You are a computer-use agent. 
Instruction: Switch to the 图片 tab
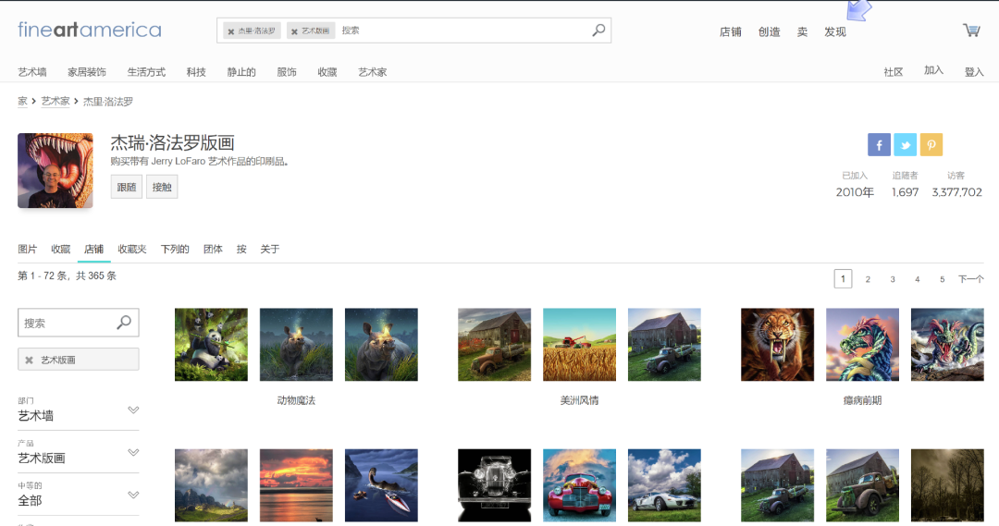pyautogui.click(x=28, y=249)
